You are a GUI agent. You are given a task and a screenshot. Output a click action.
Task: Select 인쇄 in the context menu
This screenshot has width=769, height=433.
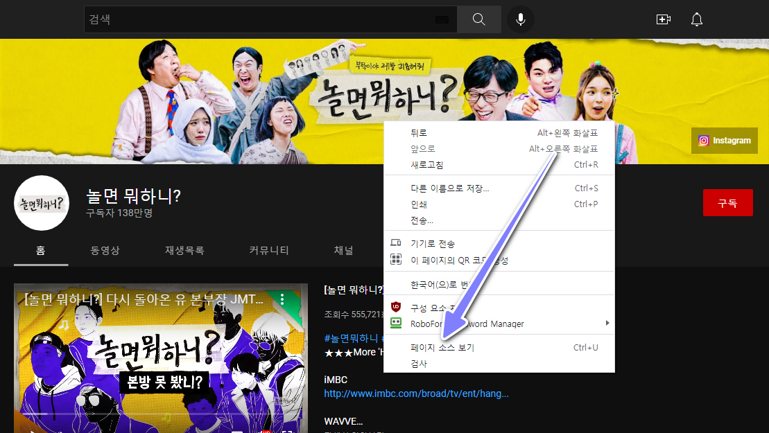499,204
